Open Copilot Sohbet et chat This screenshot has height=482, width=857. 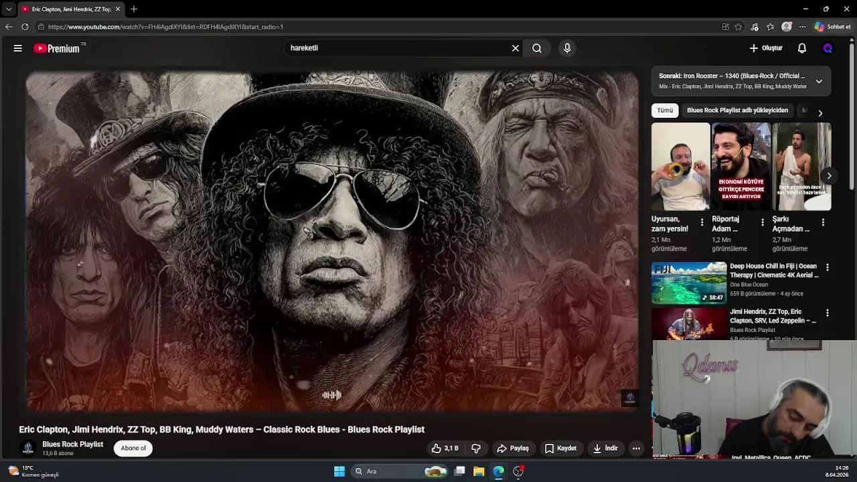[832, 27]
